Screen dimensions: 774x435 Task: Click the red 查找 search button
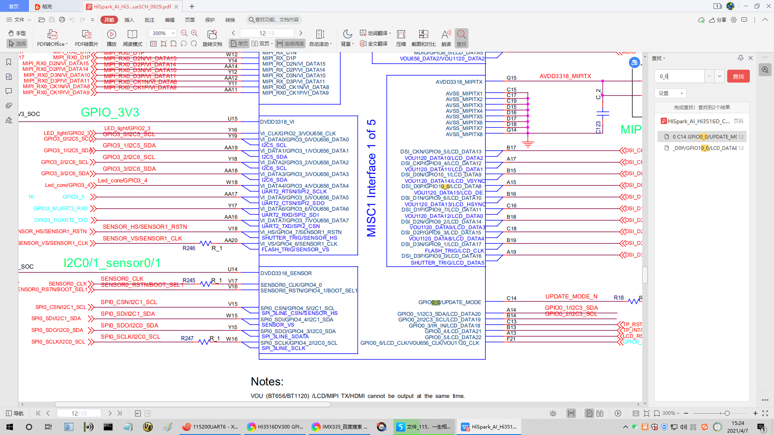(738, 76)
